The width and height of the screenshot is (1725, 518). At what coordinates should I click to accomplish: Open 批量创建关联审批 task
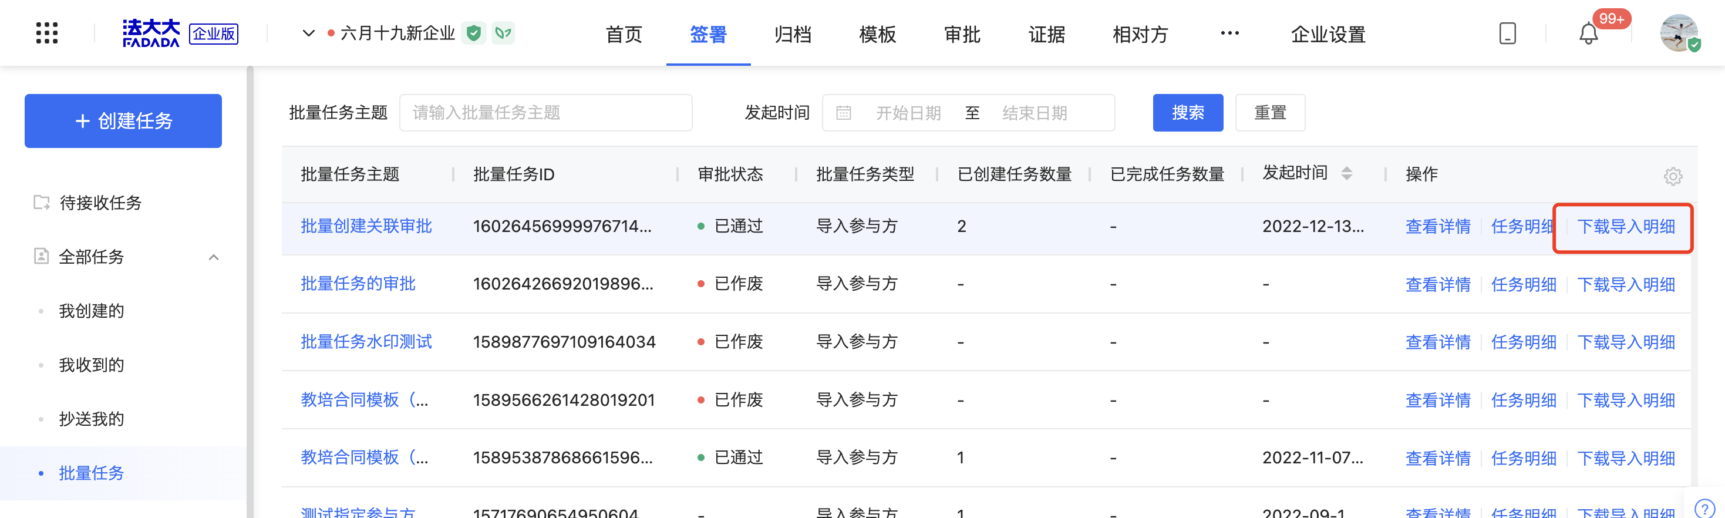tap(366, 227)
